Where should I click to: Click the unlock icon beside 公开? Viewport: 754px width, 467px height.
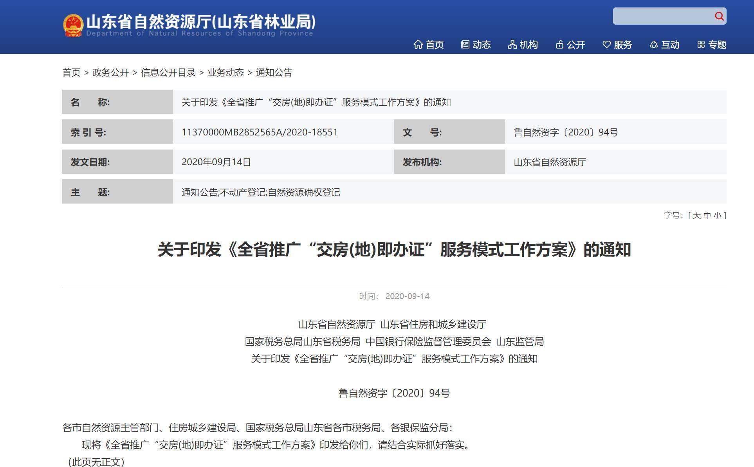[559, 45]
